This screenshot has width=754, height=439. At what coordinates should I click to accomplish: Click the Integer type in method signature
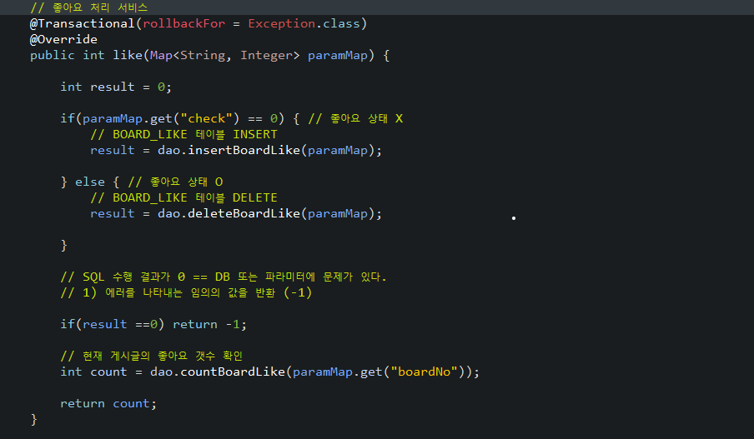click(266, 55)
